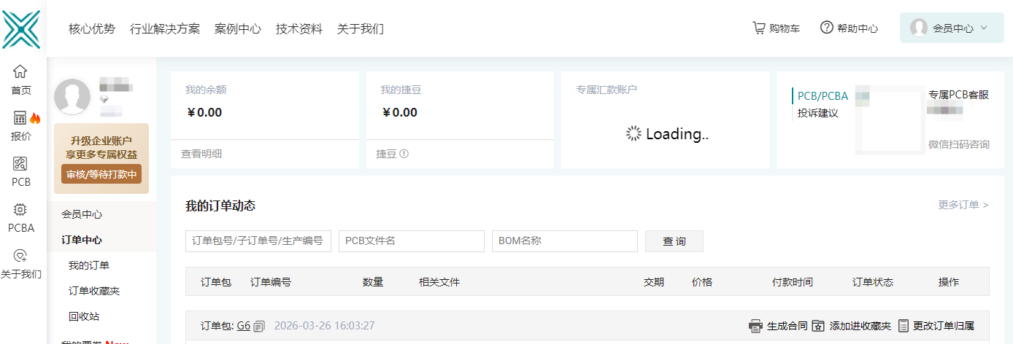Open the 更多订单 link
Screen dimensions: 1013x344
tap(963, 205)
